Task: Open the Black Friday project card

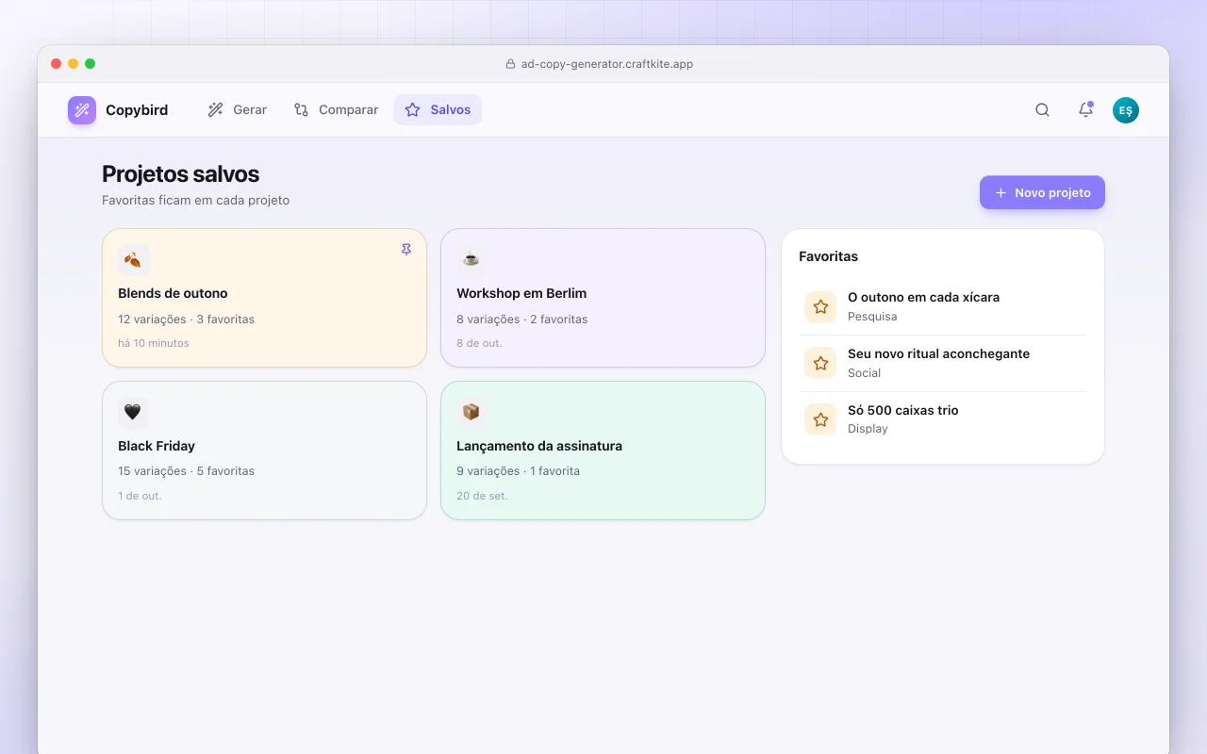Action: pos(264,451)
